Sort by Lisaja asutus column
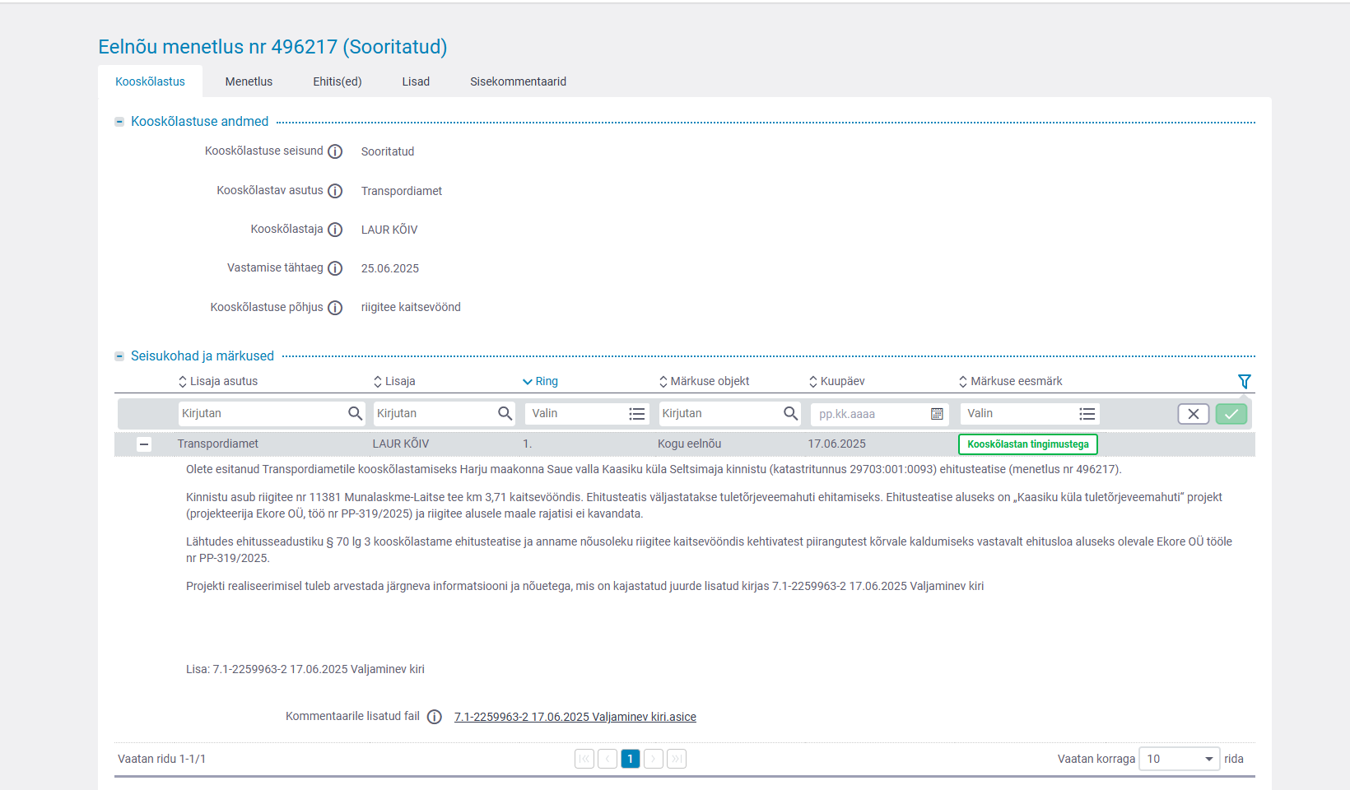The height and width of the screenshot is (790, 1350). pyautogui.click(x=218, y=381)
